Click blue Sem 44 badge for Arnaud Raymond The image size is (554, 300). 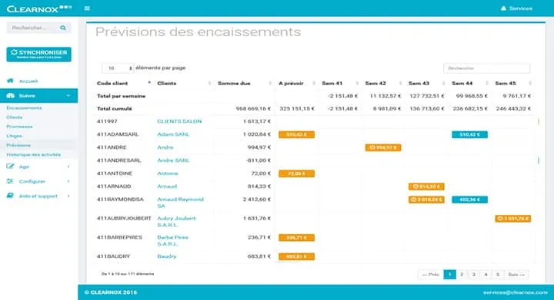tap(469, 199)
